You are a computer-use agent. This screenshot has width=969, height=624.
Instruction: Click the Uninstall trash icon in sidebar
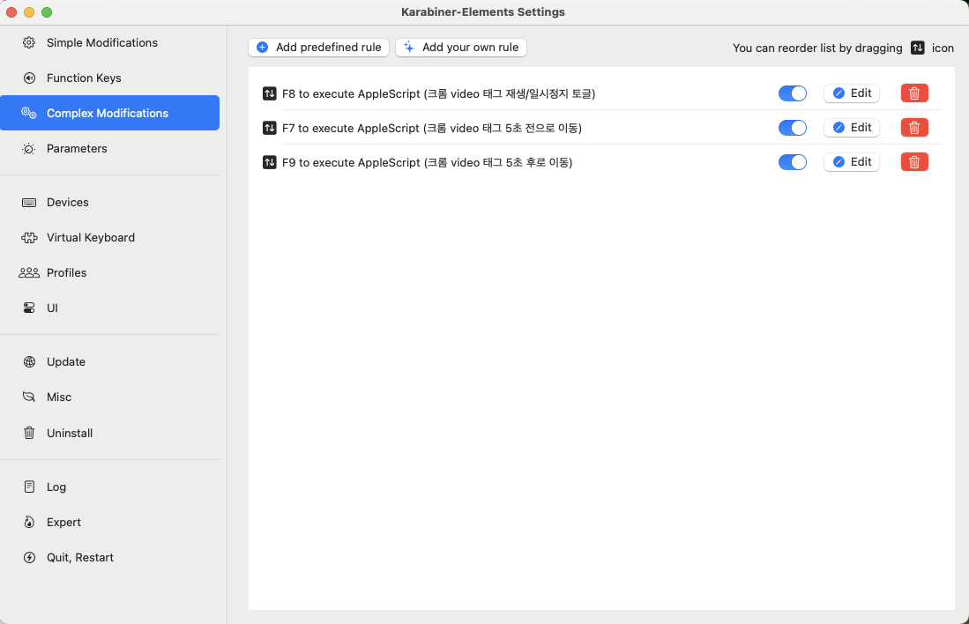(29, 433)
